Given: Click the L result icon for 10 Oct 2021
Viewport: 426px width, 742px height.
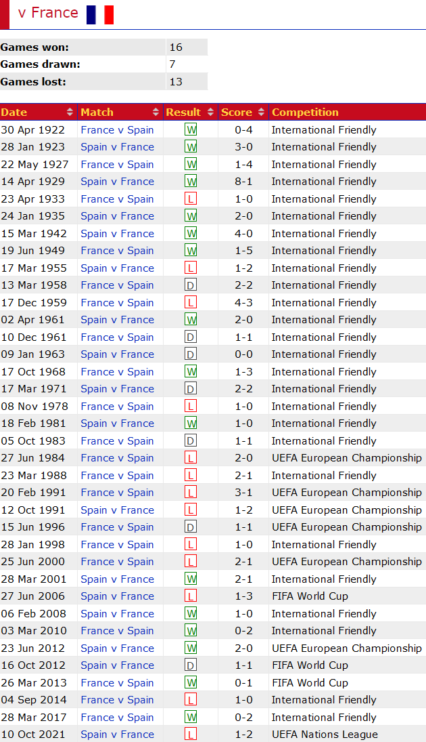Looking at the screenshot, I should pyautogui.click(x=191, y=735).
